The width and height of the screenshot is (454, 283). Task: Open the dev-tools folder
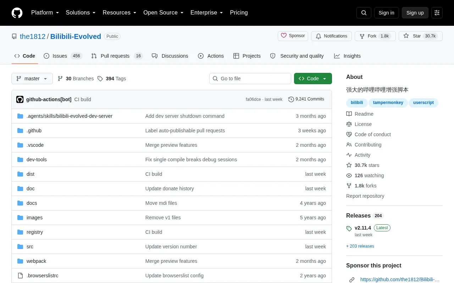37,160
